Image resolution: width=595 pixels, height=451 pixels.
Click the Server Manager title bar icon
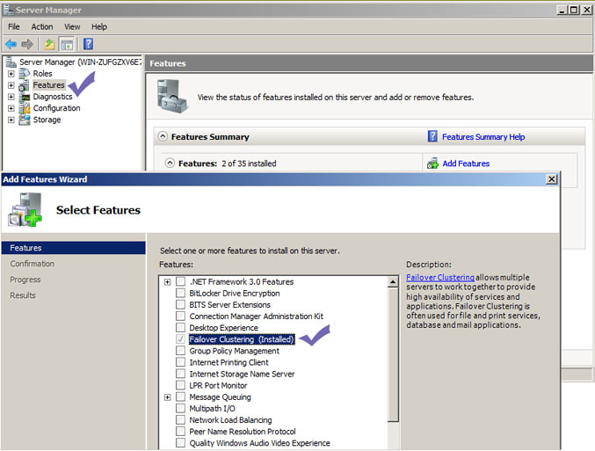point(8,10)
